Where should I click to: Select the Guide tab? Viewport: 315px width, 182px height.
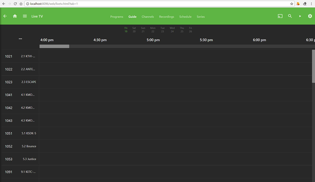132,17
